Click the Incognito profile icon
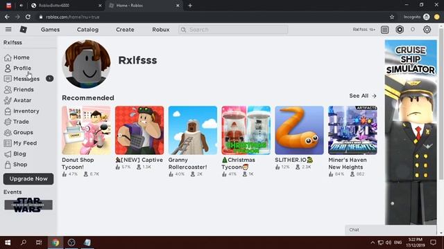 [x=427, y=17]
